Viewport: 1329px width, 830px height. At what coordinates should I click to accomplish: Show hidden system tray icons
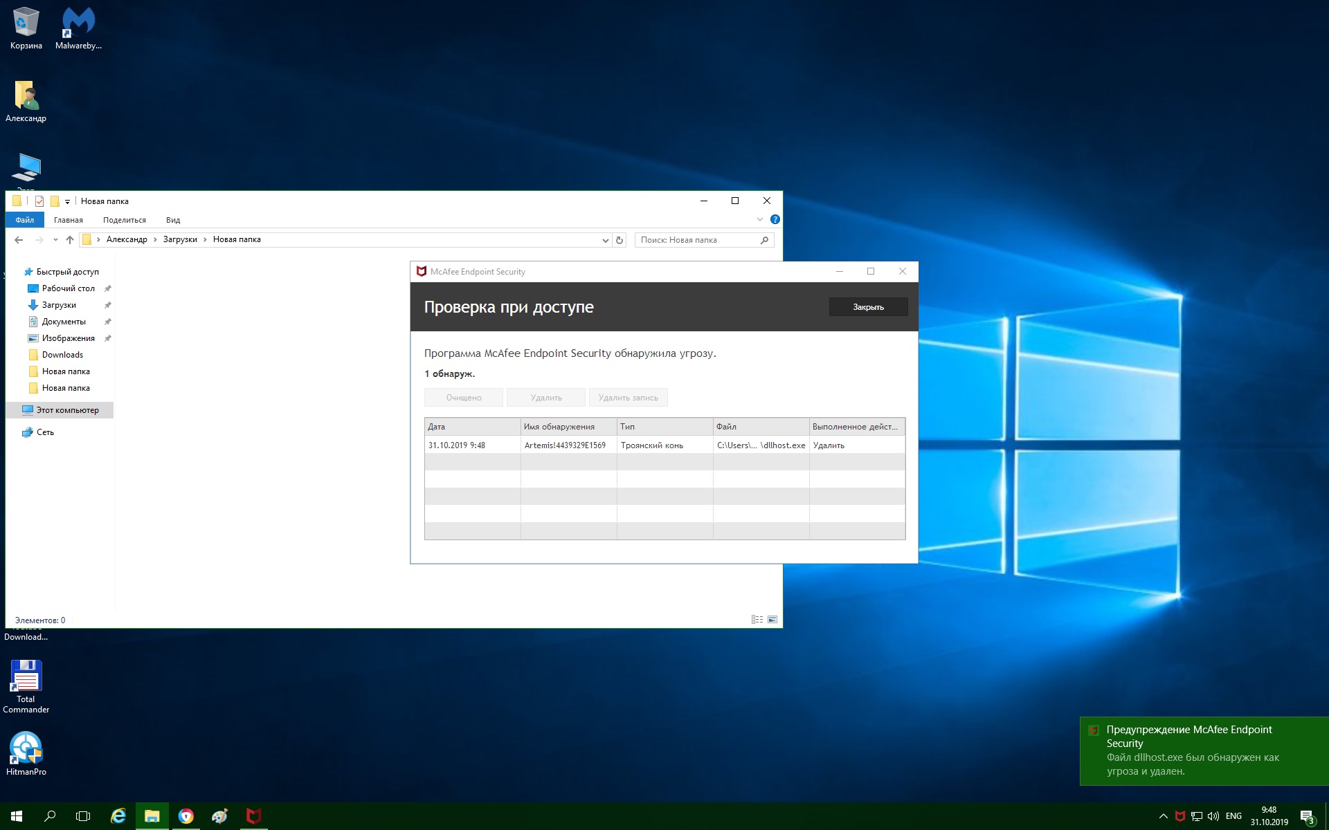point(1163,816)
